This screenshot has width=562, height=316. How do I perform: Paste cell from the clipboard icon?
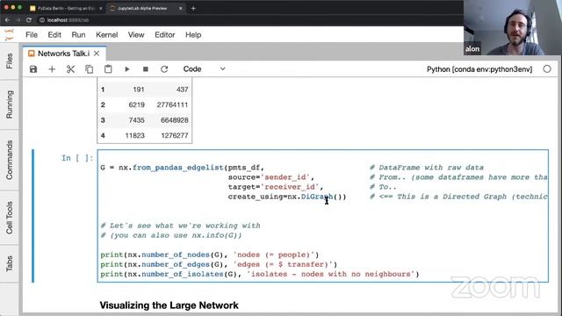pyautogui.click(x=108, y=69)
